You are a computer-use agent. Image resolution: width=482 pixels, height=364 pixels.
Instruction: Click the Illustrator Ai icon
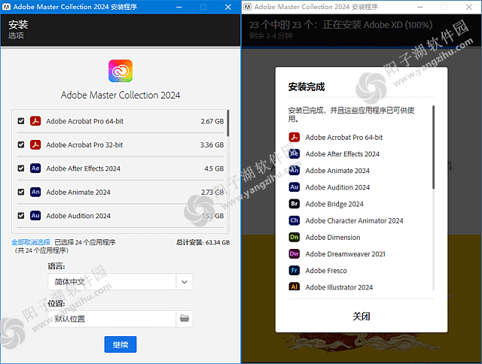[x=294, y=287]
